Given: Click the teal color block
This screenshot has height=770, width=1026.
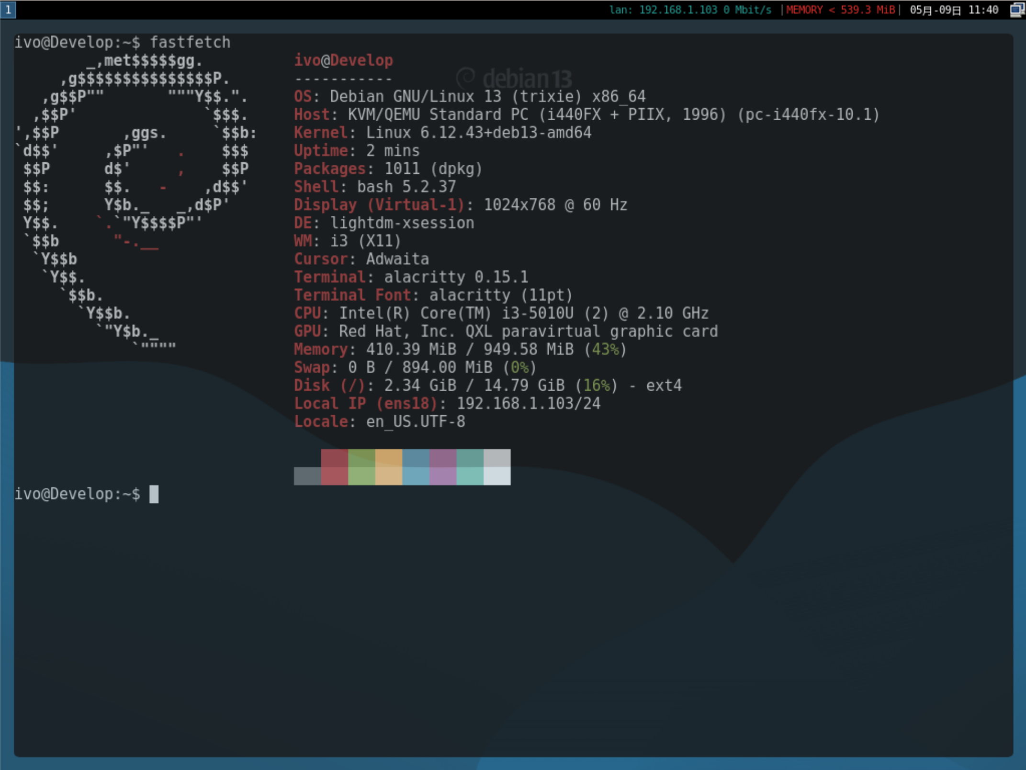Looking at the screenshot, I should pos(470,467).
